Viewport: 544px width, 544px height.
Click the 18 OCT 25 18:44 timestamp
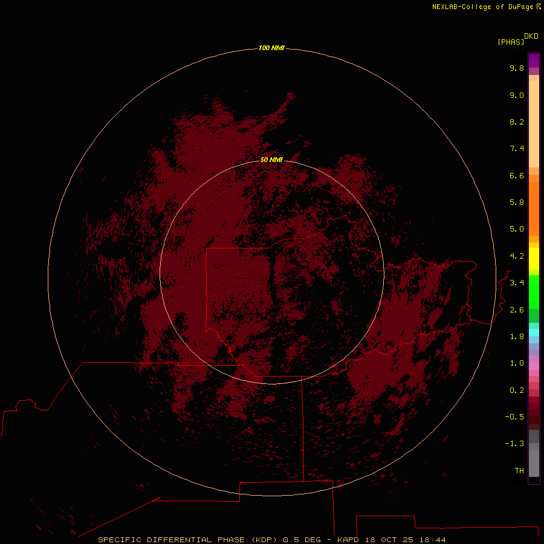[405, 540]
